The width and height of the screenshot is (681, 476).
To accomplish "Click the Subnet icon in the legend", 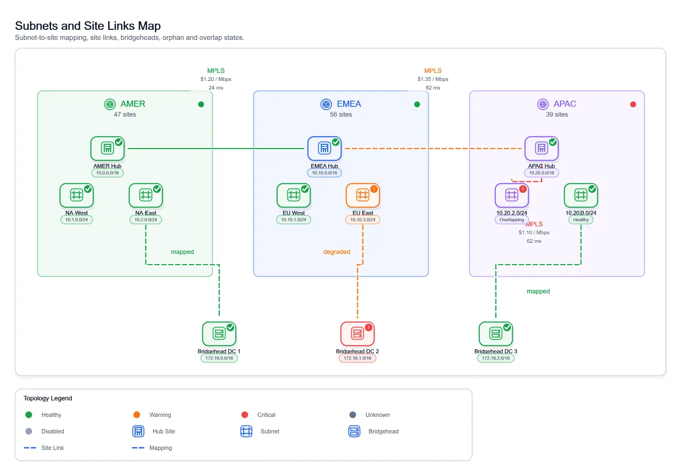I will coord(246,431).
